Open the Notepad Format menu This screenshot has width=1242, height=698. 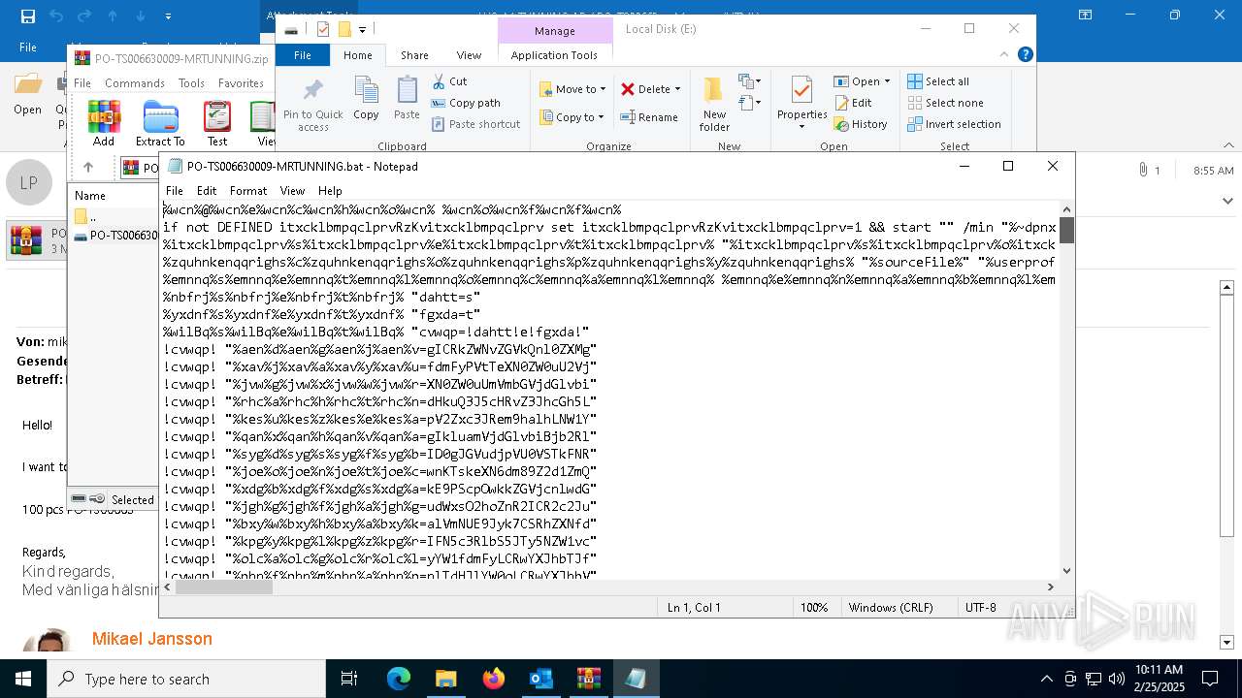point(248,191)
